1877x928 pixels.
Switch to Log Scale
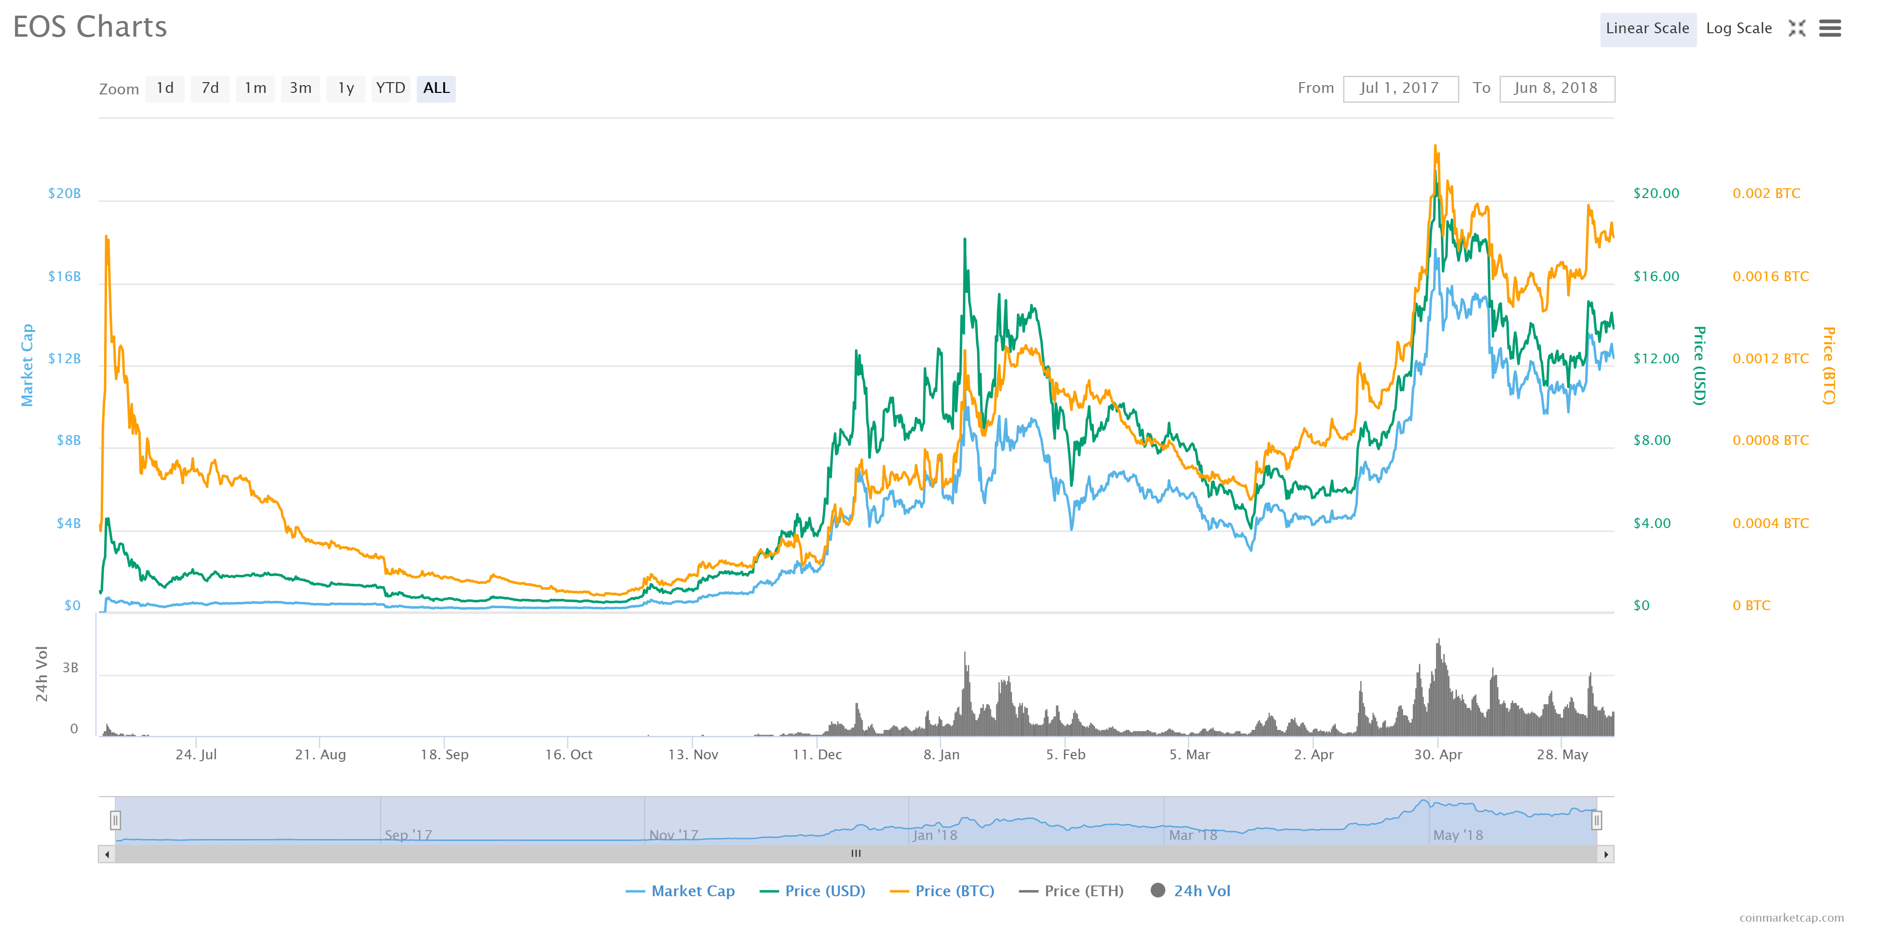[x=1739, y=28]
